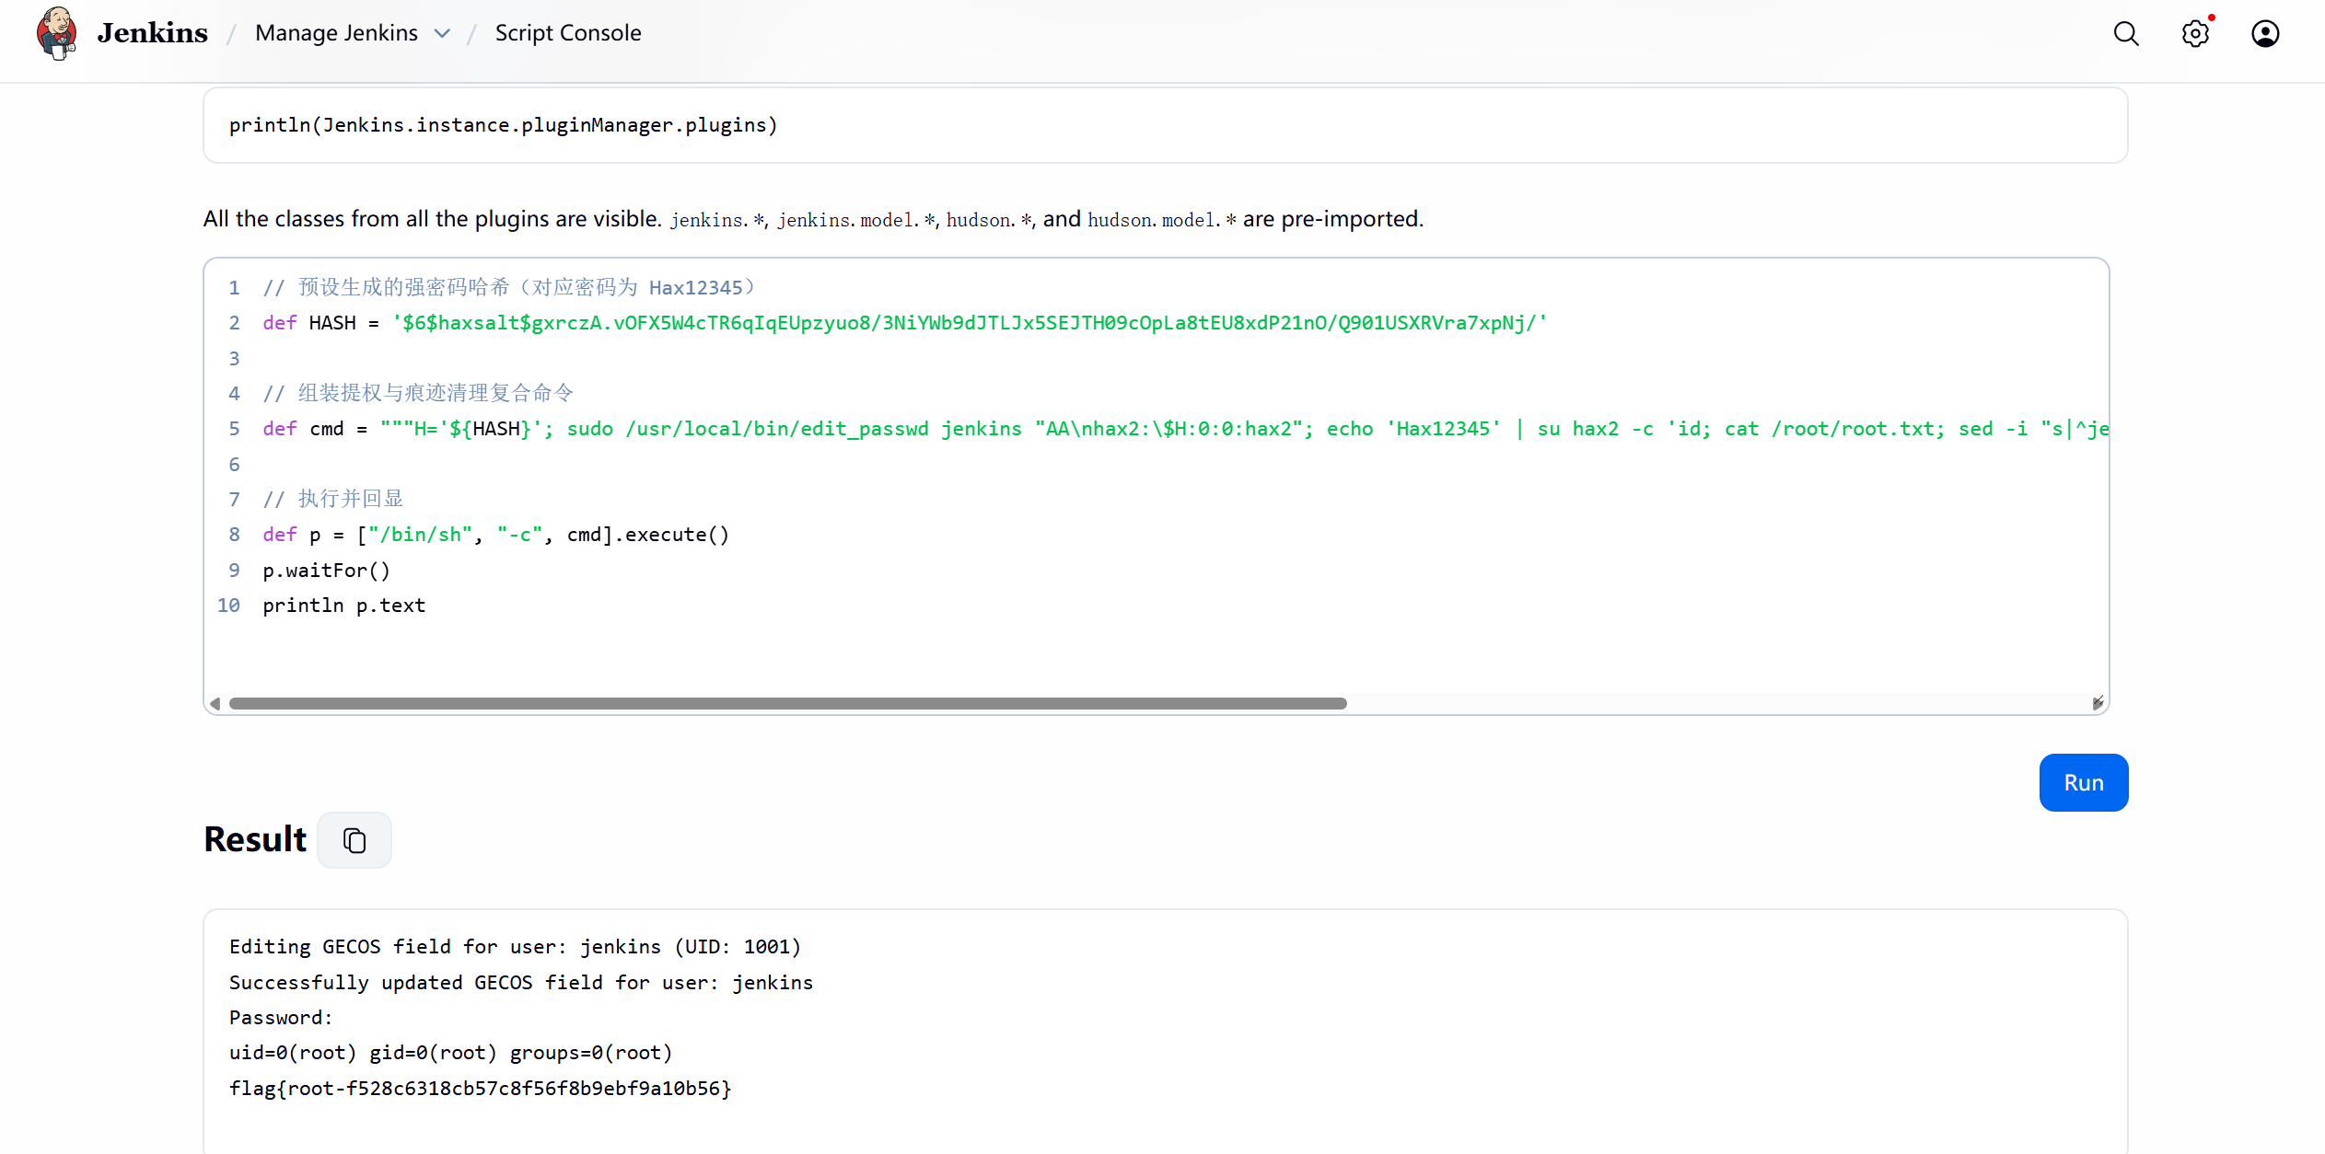Open the Script Console breadcrumb
The image size is (2325, 1154).
568,33
